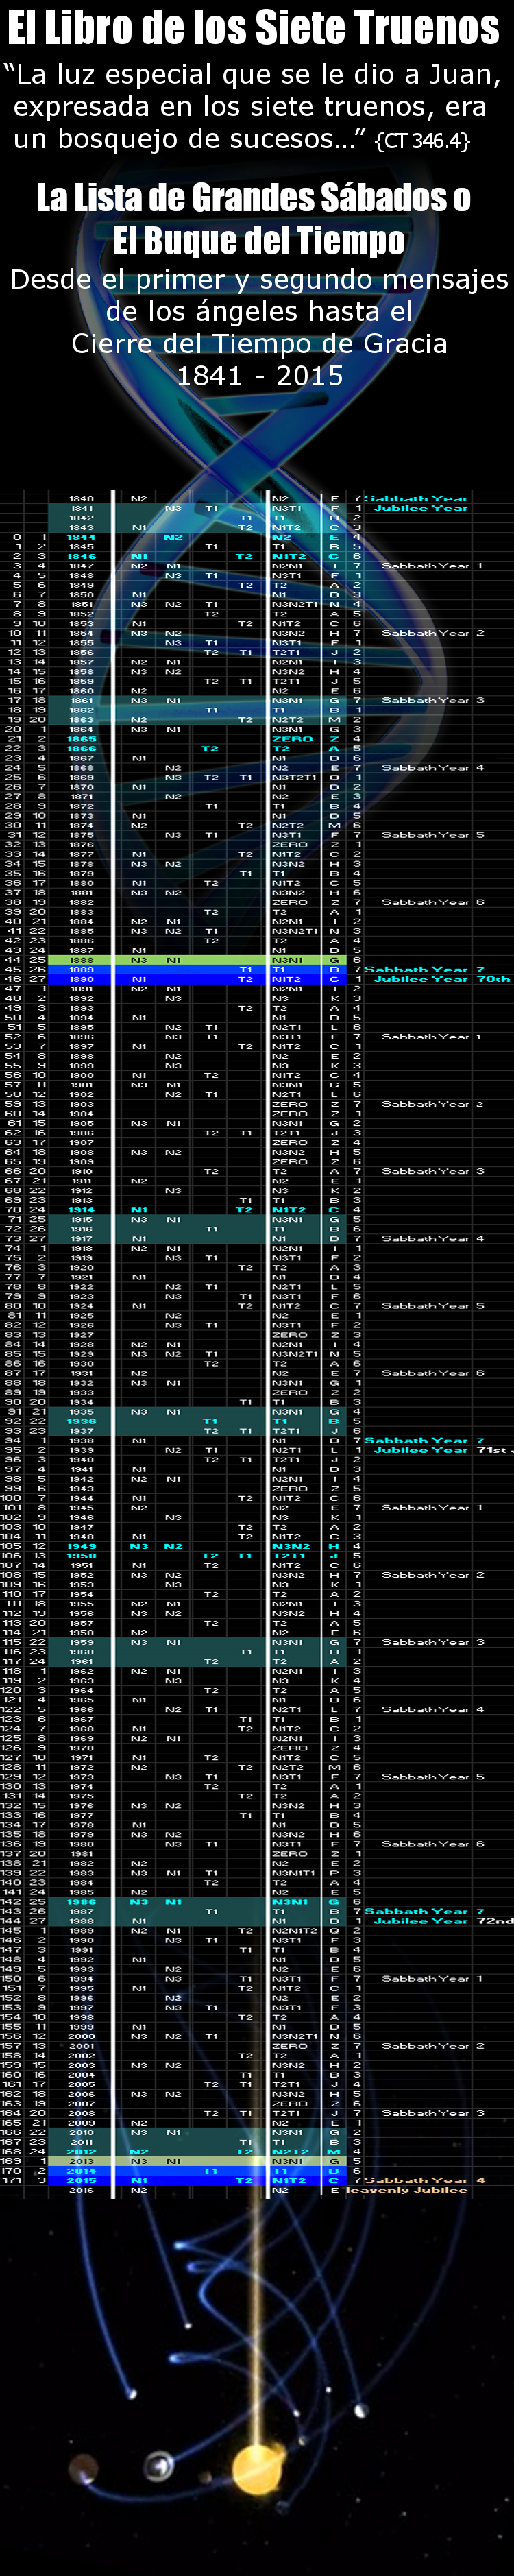Select the date range "1841 - 2015"
This screenshot has height=2576, width=514.
click(x=260, y=376)
